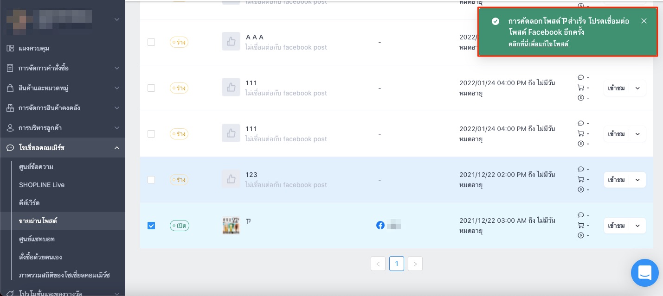Click thumbs-up placeholder icon for 123
Image resolution: width=663 pixels, height=296 pixels.
tap(231, 179)
